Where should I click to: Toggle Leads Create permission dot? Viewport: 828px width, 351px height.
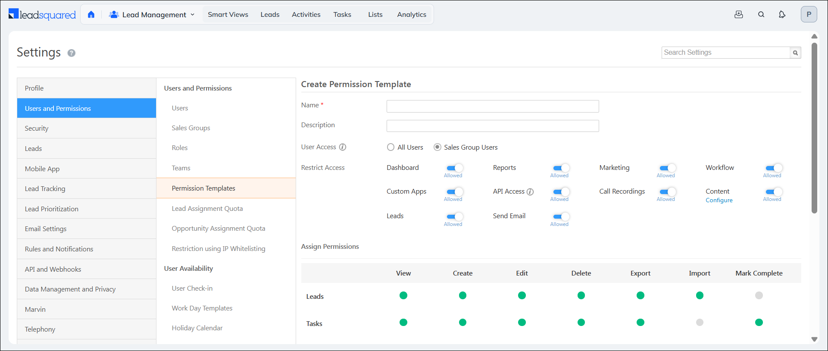click(x=462, y=295)
